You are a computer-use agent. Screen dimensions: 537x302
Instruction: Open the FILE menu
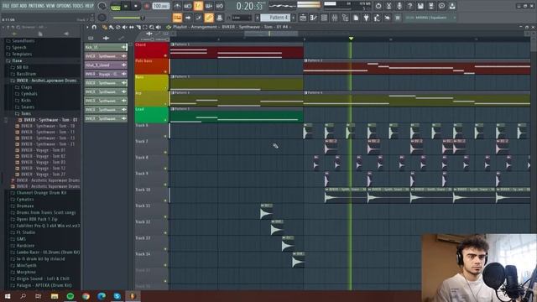point(6,6)
